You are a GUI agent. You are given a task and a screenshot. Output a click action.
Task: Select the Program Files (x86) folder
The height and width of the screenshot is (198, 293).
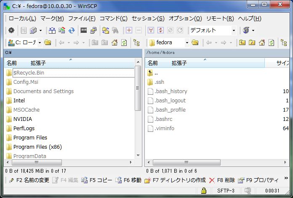[37, 147]
